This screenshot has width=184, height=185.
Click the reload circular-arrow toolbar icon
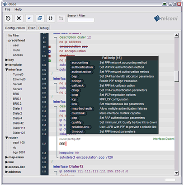tap(8, 18)
